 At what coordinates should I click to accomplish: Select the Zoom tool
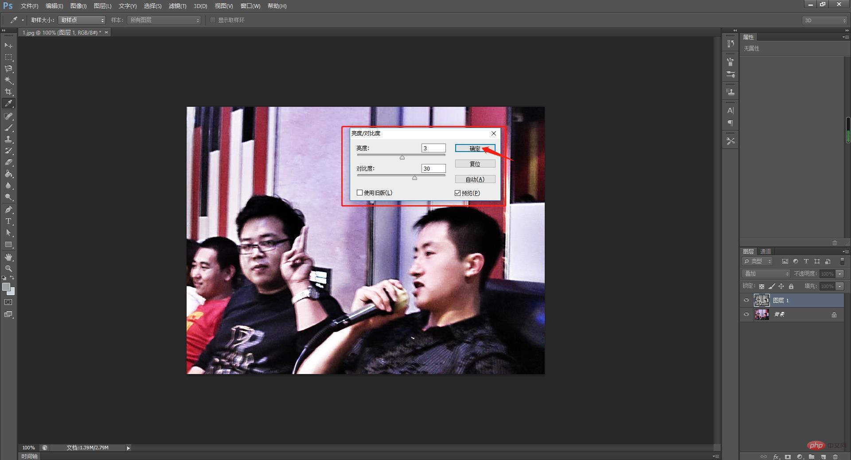(x=8, y=269)
